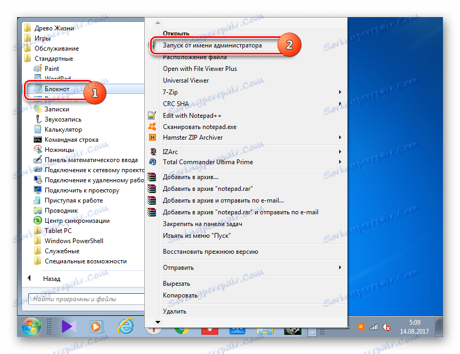
Task: Expand the Windows PowerShell folder
Action: [x=68, y=241]
